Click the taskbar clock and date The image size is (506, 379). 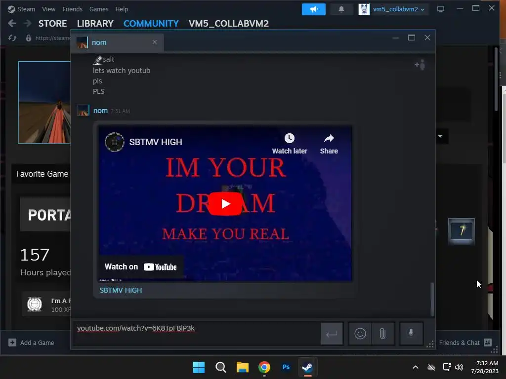tap(485, 367)
